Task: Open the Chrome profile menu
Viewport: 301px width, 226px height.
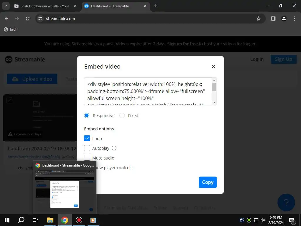Action: click(x=284, y=19)
